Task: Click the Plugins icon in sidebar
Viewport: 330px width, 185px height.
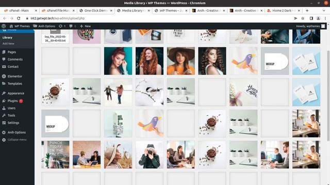Action: 4,101
